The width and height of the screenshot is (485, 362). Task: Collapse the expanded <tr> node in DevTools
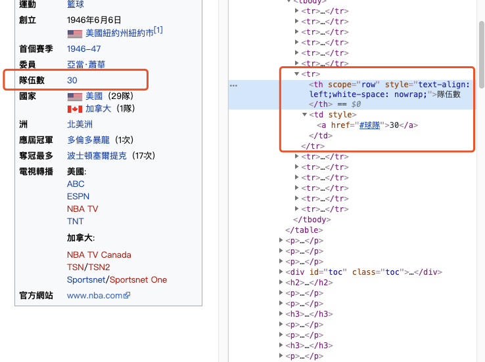tap(296, 73)
